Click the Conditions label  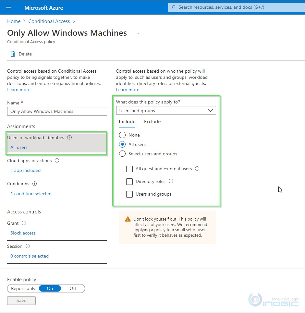coord(18,184)
